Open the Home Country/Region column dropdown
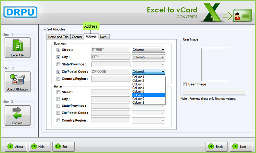The image size is (256, 153). (x=148, y=121)
